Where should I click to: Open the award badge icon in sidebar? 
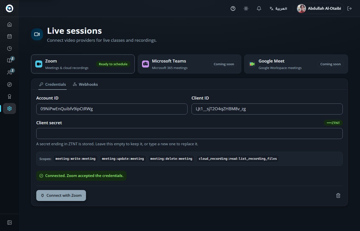click(x=9, y=96)
